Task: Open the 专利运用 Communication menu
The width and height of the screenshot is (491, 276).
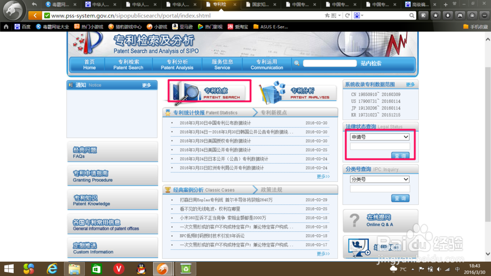Action: tap(267, 64)
